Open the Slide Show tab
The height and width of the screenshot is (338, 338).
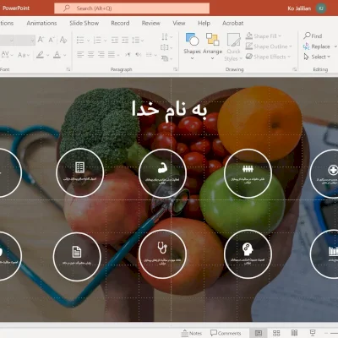coord(84,24)
